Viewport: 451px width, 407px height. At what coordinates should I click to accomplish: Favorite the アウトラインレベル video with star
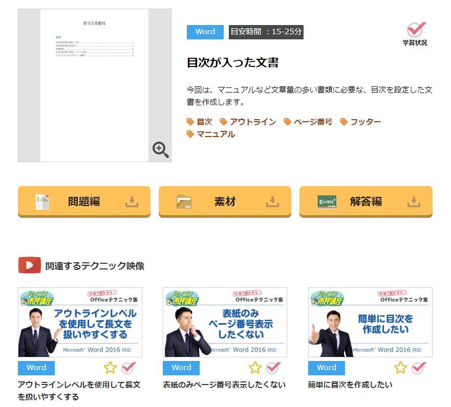pos(110,368)
